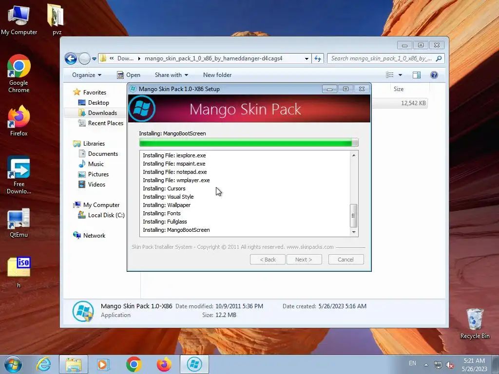This screenshot has height=374, width=499.
Task: Click the green installation progress bar
Action: [249, 143]
